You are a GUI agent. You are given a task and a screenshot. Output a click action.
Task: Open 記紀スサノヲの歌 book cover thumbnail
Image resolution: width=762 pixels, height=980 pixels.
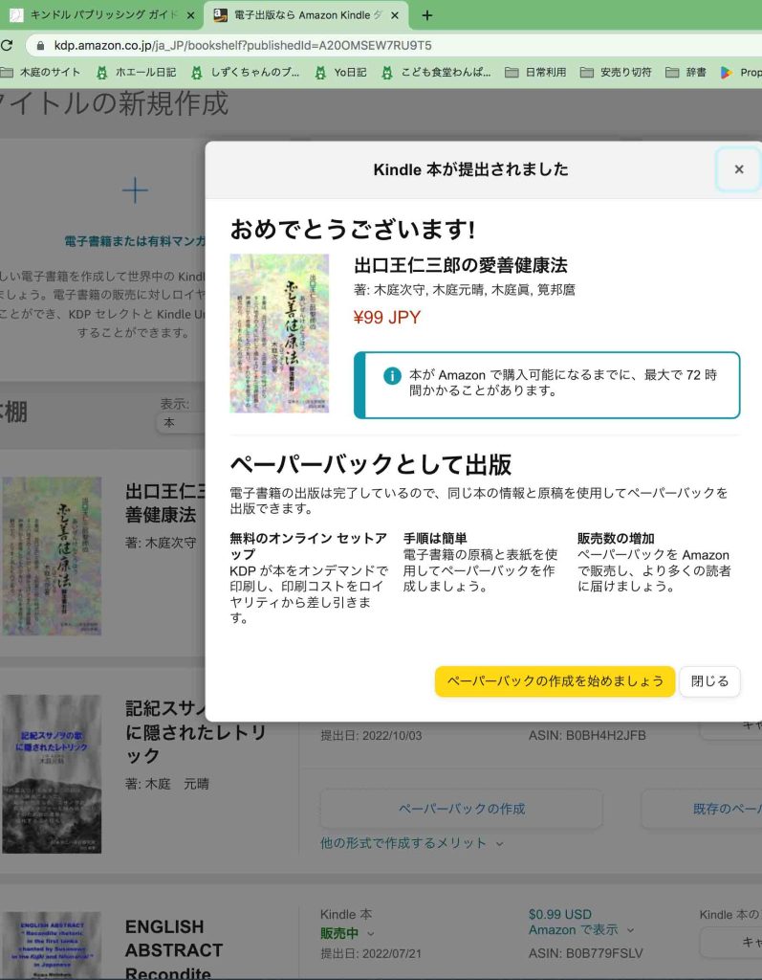(x=52, y=773)
